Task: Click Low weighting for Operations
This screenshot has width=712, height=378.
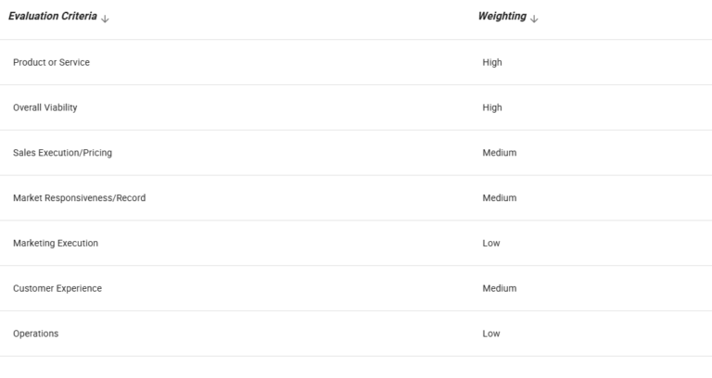Action: pos(491,334)
